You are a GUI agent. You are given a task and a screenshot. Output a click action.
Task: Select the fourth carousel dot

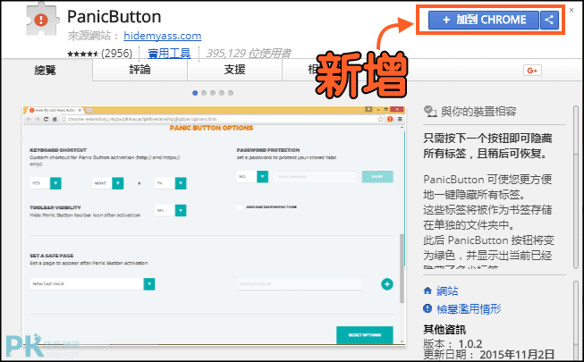pyautogui.click(x=222, y=93)
